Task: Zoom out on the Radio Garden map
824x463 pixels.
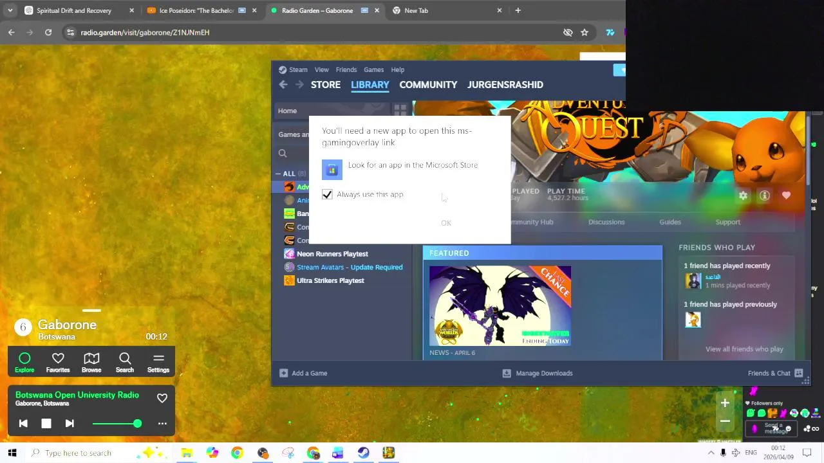Action: tap(725, 421)
